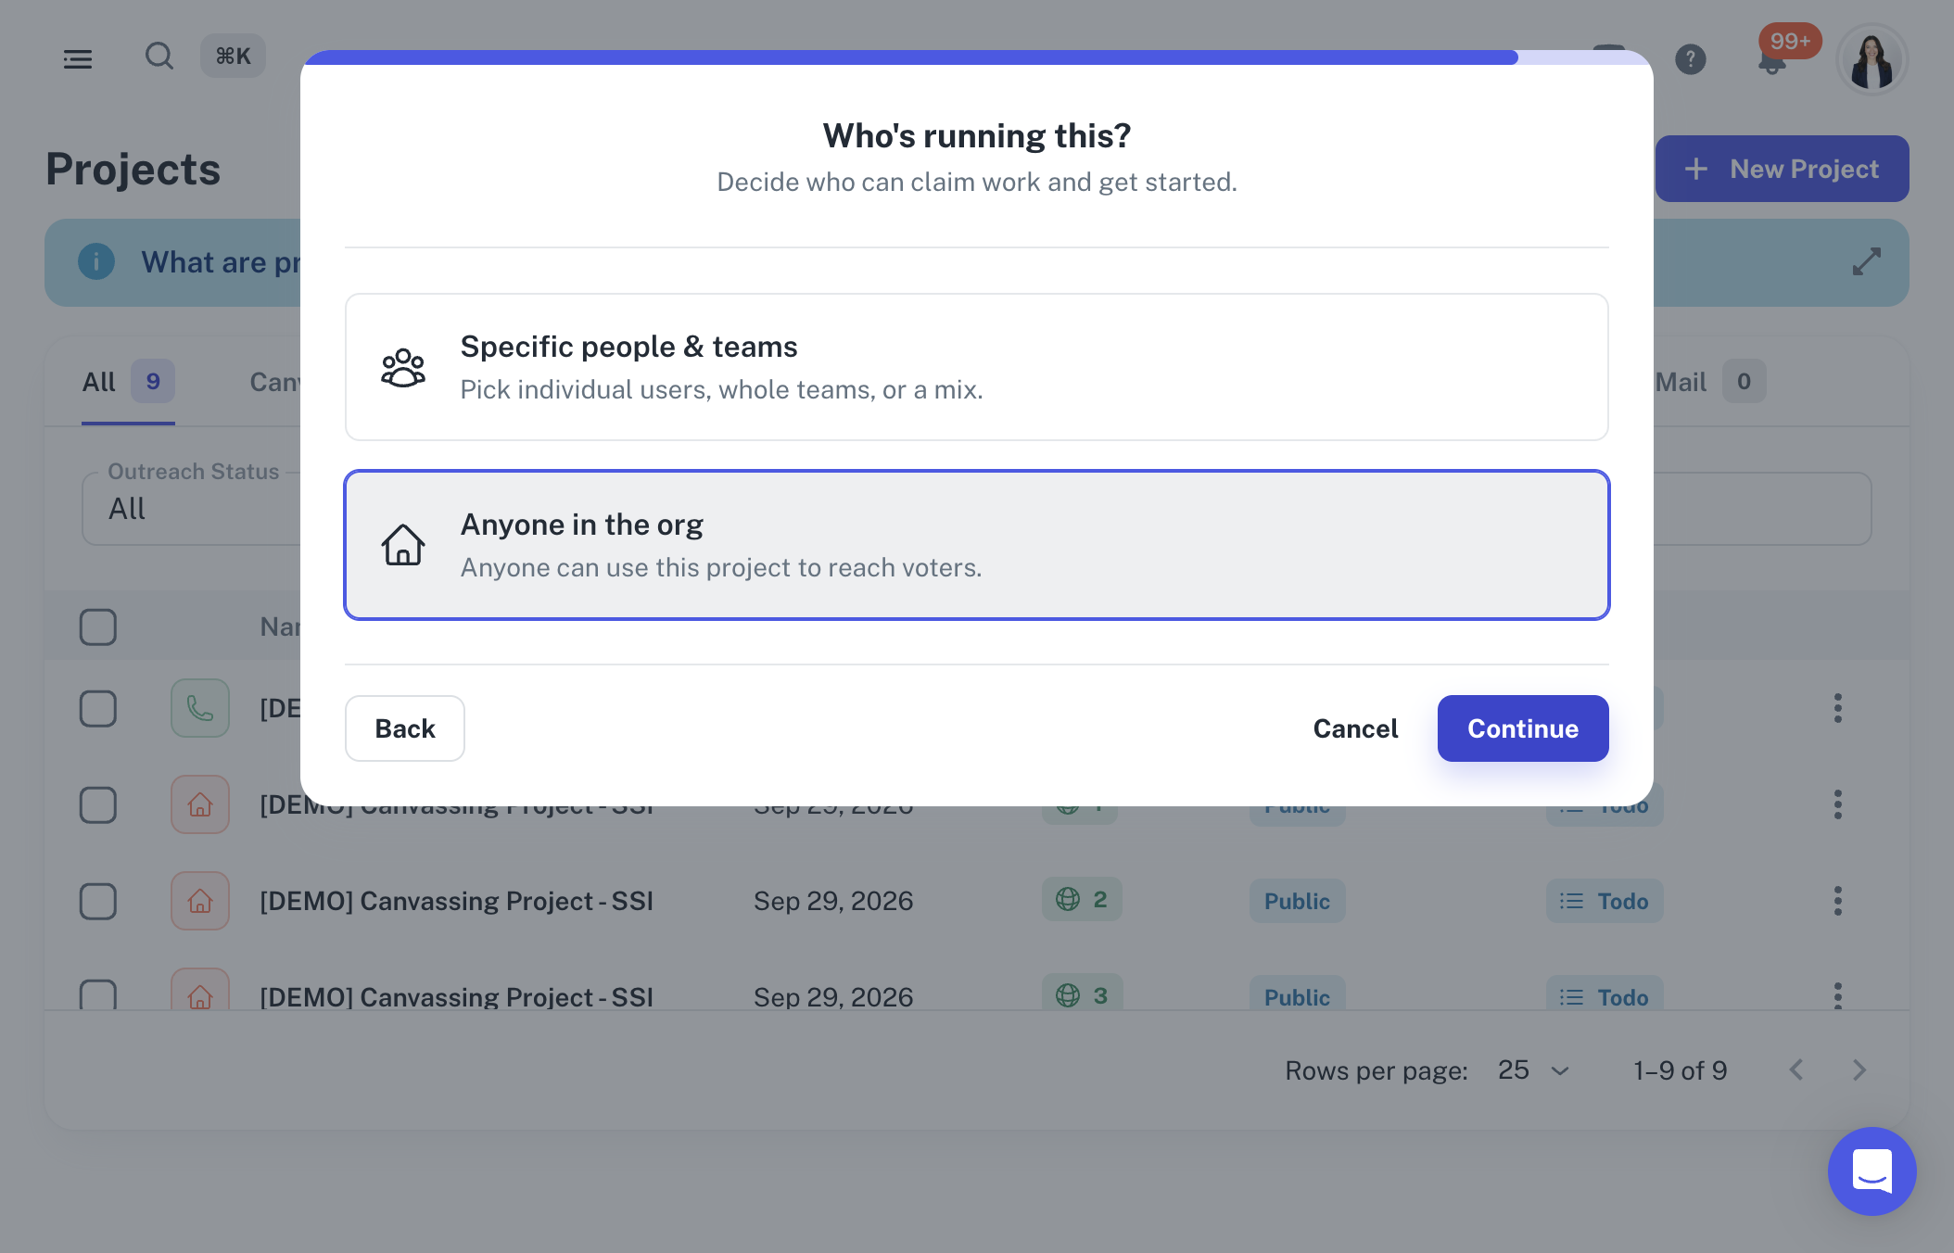
Task: Select Specific people & teams option
Action: 977,367
